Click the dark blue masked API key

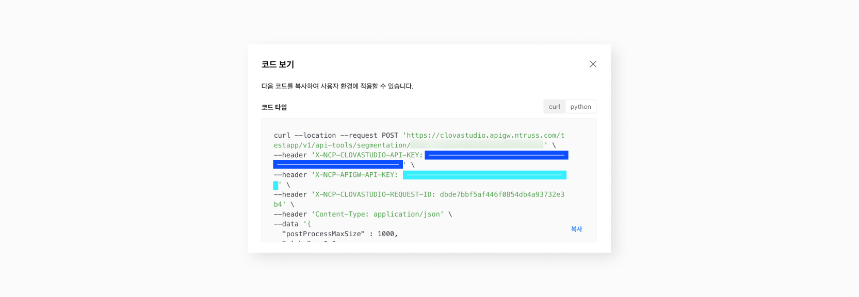(x=496, y=155)
